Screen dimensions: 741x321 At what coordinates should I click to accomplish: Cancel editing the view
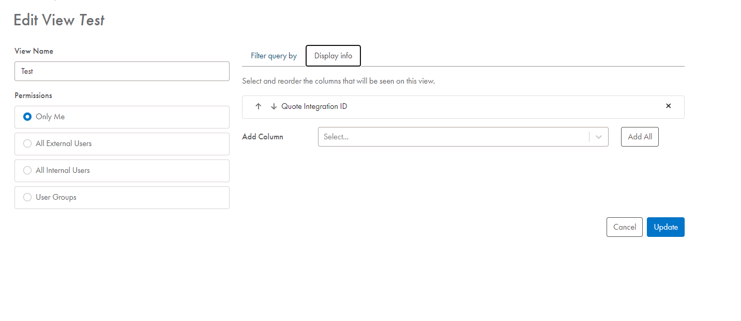pyautogui.click(x=624, y=227)
